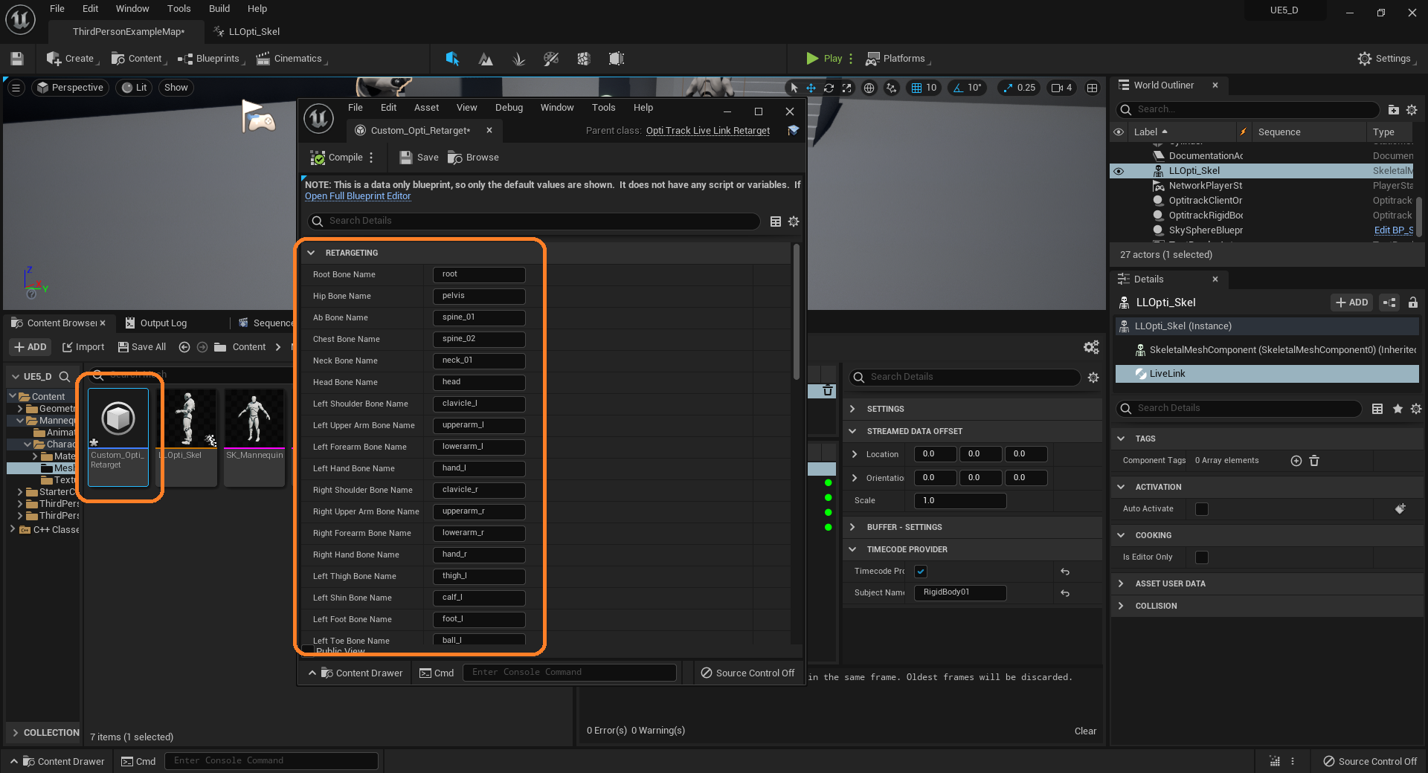Image resolution: width=1428 pixels, height=773 pixels.
Task: Enable the Is Editor Only checkbox
Action: tap(1201, 557)
